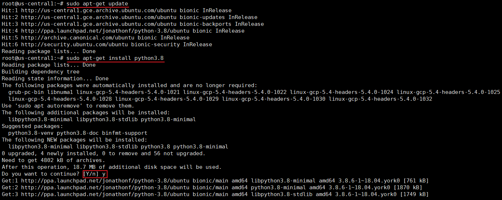502x200 pixels.
Task: Click 'Building dependency tree' text
Action: [x=41, y=72]
